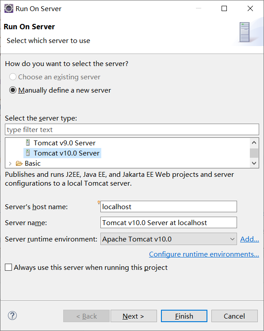The image size is (264, 331).
Task: Click the type filter text field
Action: 132,129
